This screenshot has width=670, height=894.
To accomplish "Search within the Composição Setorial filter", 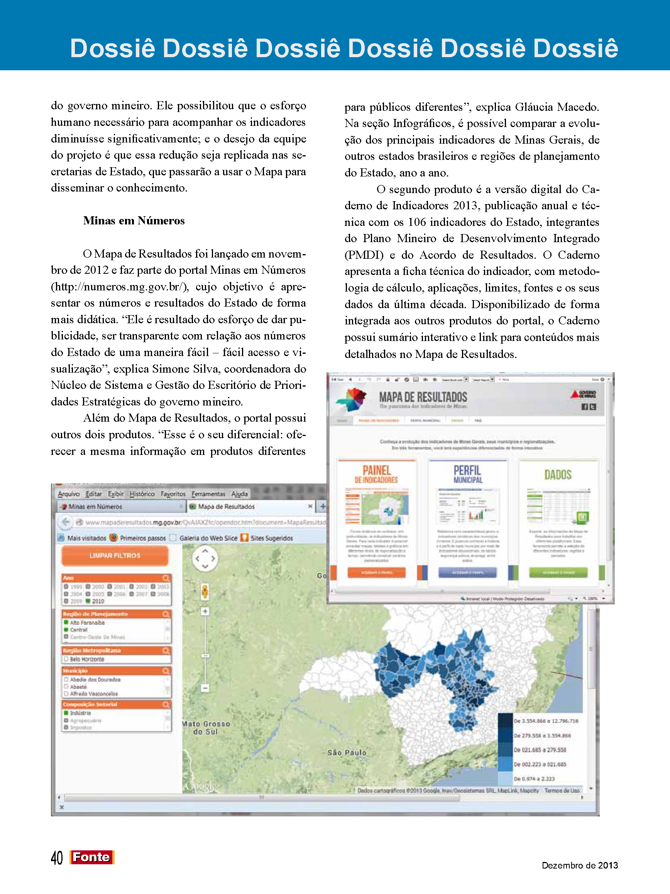I will (x=166, y=704).
